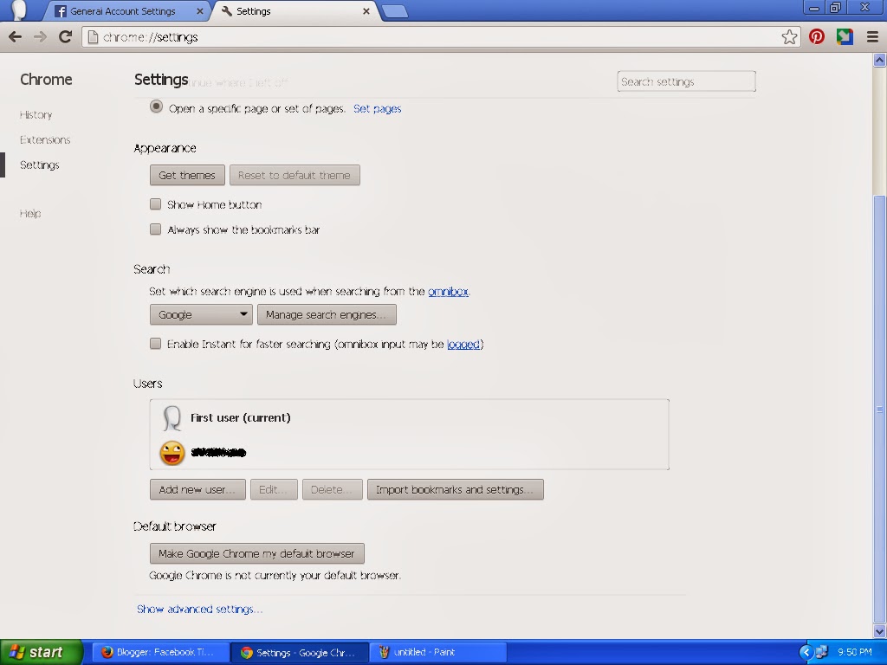
Task: Click the colorful extension icon beside Pinterest
Action: coord(845,37)
